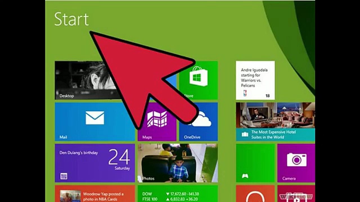Image resolution: width=360 pixels, height=202 pixels.
Task: Click the small calendar icon on the purple tile
Action: [x=64, y=176]
